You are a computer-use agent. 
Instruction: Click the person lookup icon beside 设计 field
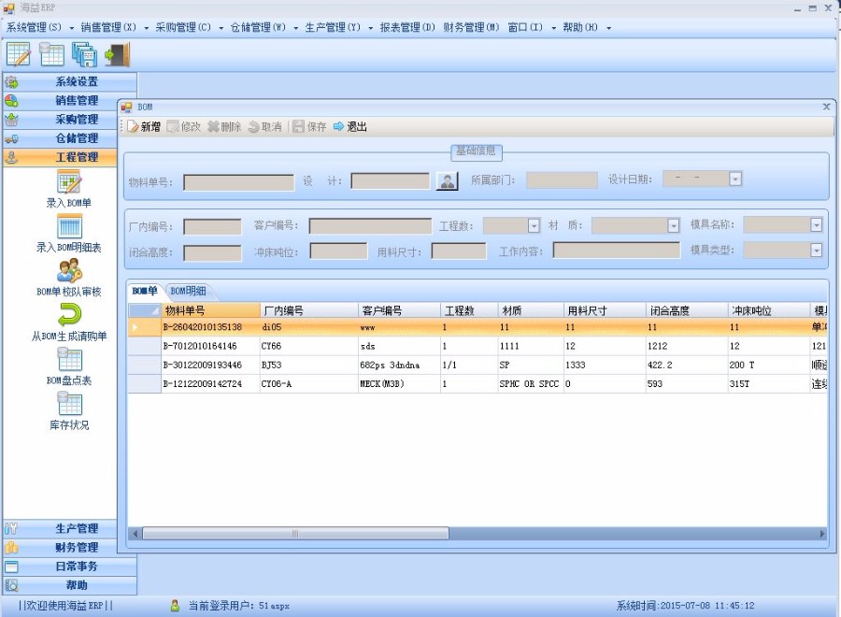coord(448,180)
